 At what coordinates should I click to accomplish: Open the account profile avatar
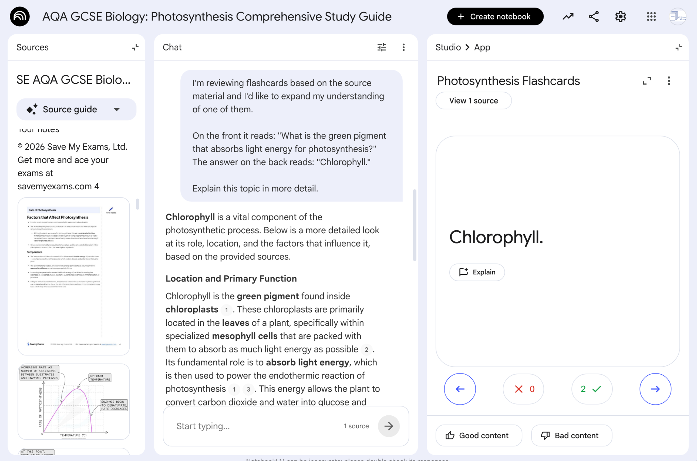pos(678,16)
